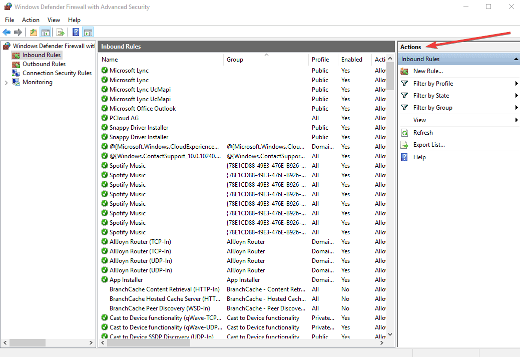Screen dimensions: 520x357
Task: Select Outbound Rules in the tree
Action: (44, 64)
